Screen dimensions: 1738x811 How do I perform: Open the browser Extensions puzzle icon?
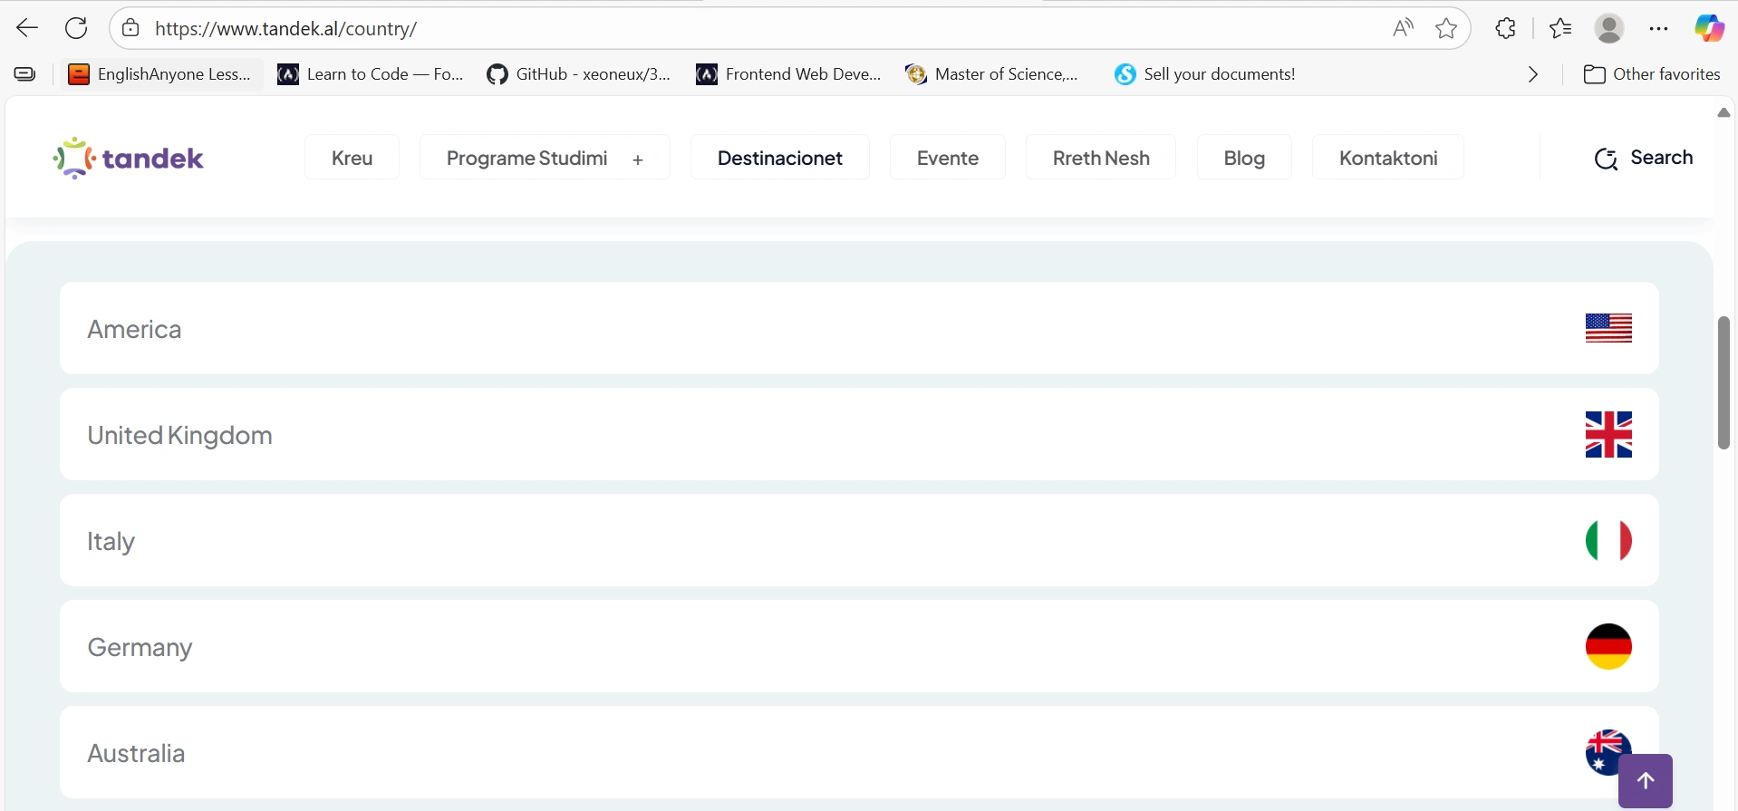[1505, 28]
